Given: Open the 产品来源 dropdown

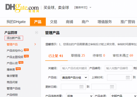Looking at the screenshot, I should pos(124,95).
